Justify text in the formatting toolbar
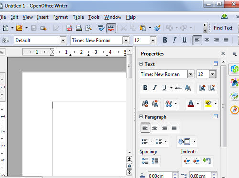The width and height of the screenshot is (239, 178). click(x=226, y=40)
